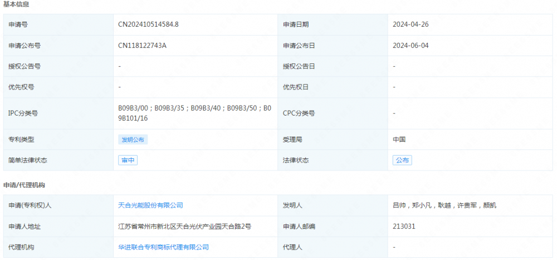Image resolution: width=557 pixels, height=260 pixels.
Task: Click the CPC分类号 field label
Action: click(299, 113)
